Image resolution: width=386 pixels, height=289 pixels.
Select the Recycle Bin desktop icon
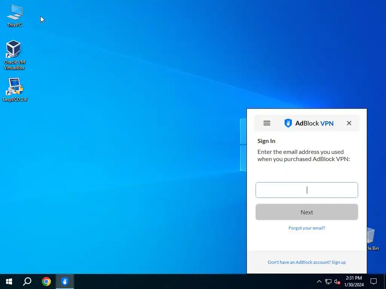click(x=372, y=239)
